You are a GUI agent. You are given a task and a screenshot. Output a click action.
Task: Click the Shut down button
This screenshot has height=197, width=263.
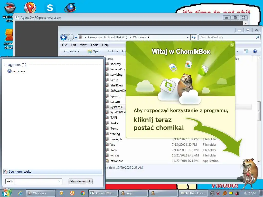pos(78,181)
